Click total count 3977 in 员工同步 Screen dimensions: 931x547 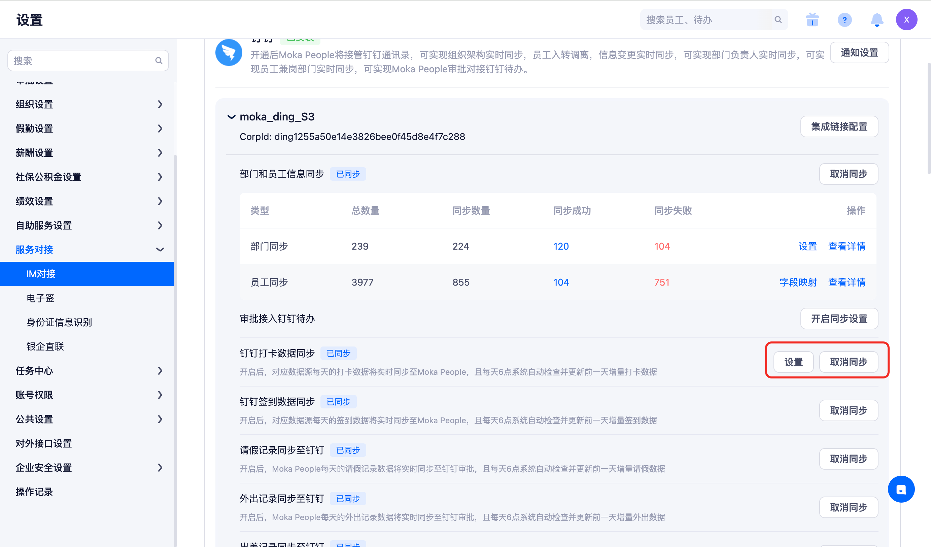point(363,282)
